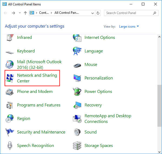Screen dimensions: 162x154
Task: Open the Region settings link
Action: pos(24,119)
